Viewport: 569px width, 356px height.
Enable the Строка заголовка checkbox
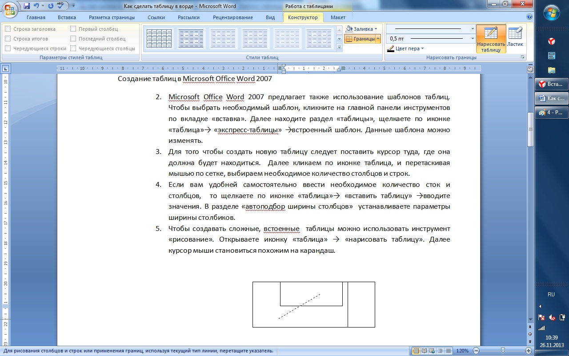click(x=8, y=29)
